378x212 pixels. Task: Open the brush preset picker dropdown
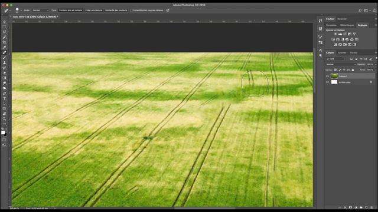(x=21, y=11)
